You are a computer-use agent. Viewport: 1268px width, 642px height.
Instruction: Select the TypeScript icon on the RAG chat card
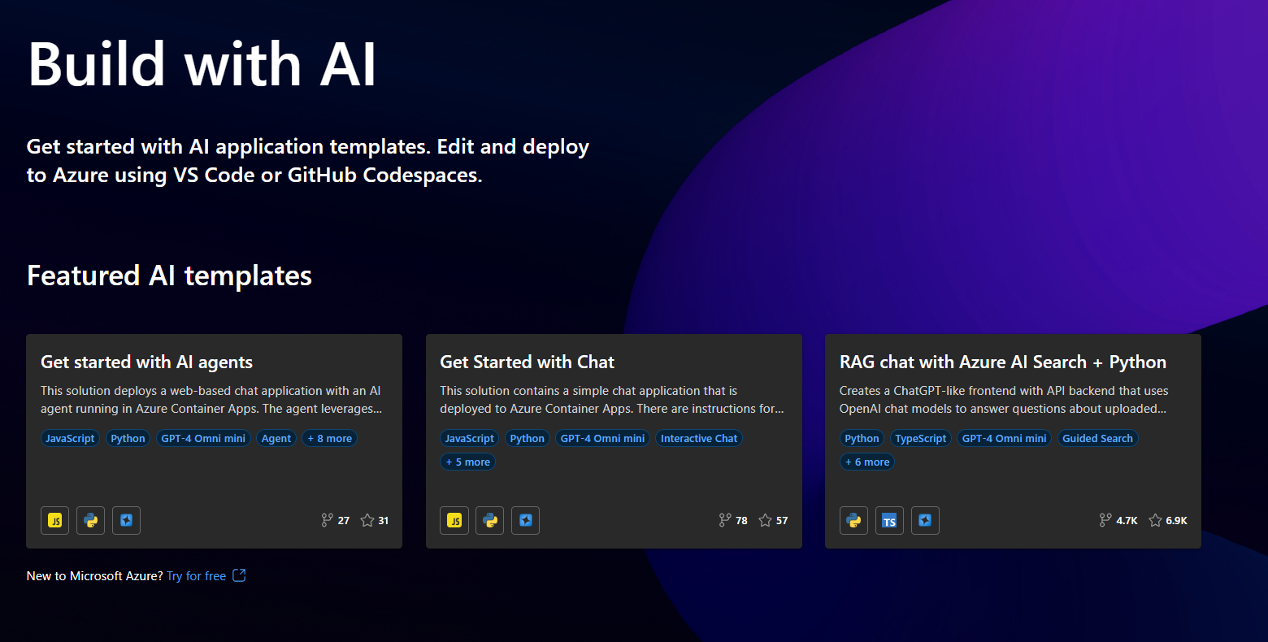pyautogui.click(x=889, y=520)
